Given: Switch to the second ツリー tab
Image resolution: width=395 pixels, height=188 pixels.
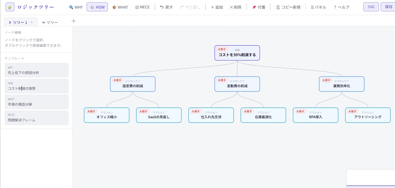Looking at the screenshot, I should coord(50,22).
